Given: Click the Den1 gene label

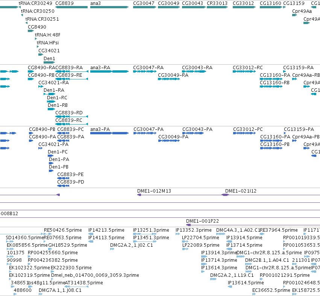Looking at the screenshot, I should 49,58.
